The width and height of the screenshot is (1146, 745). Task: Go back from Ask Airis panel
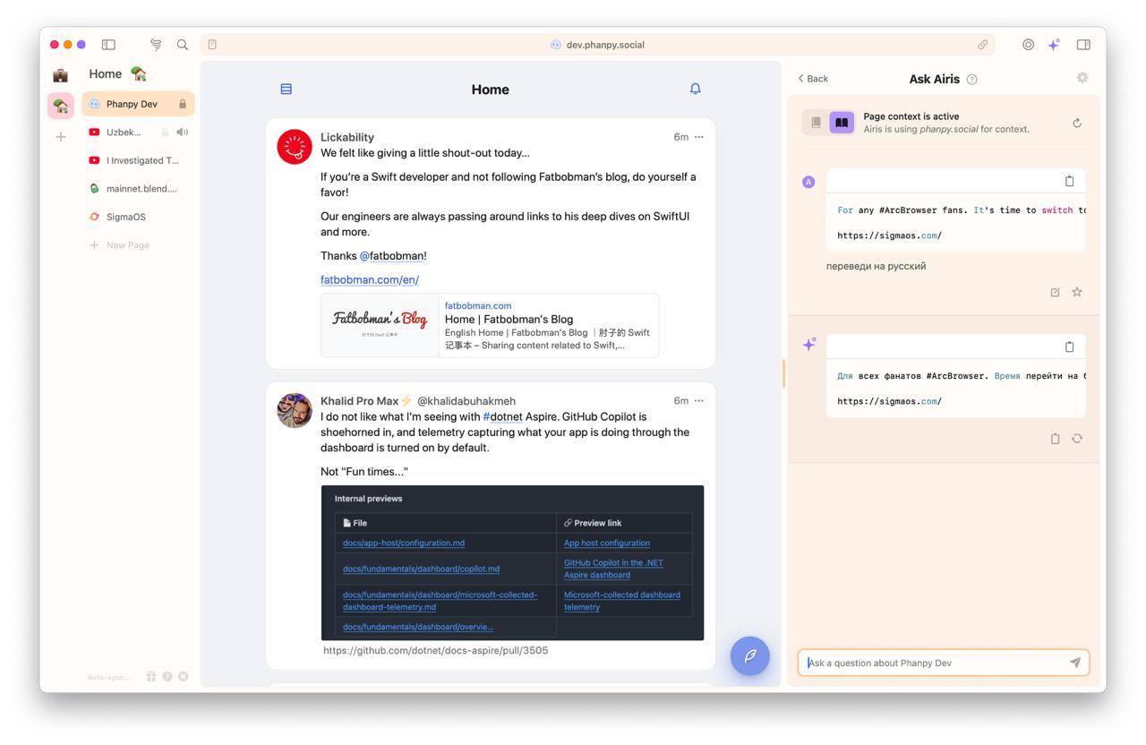tap(813, 79)
